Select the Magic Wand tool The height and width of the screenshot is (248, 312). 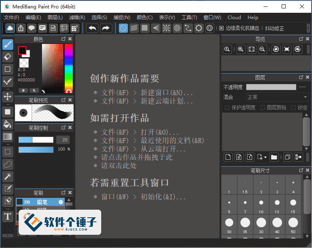click(x=8, y=177)
